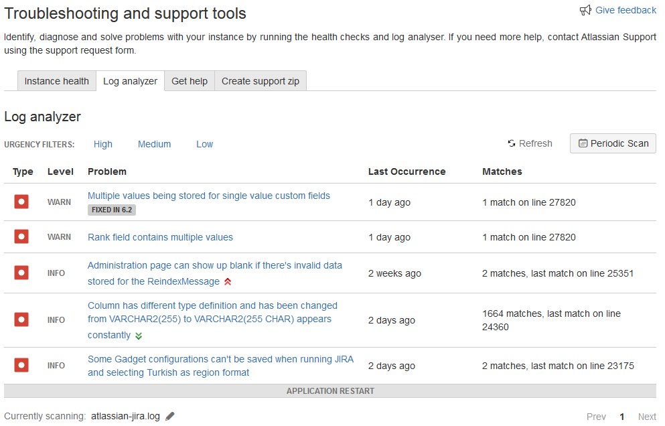Image resolution: width=665 pixels, height=426 pixels.
Task: Click atlassian-jira.log file name
Action: pyautogui.click(x=125, y=416)
